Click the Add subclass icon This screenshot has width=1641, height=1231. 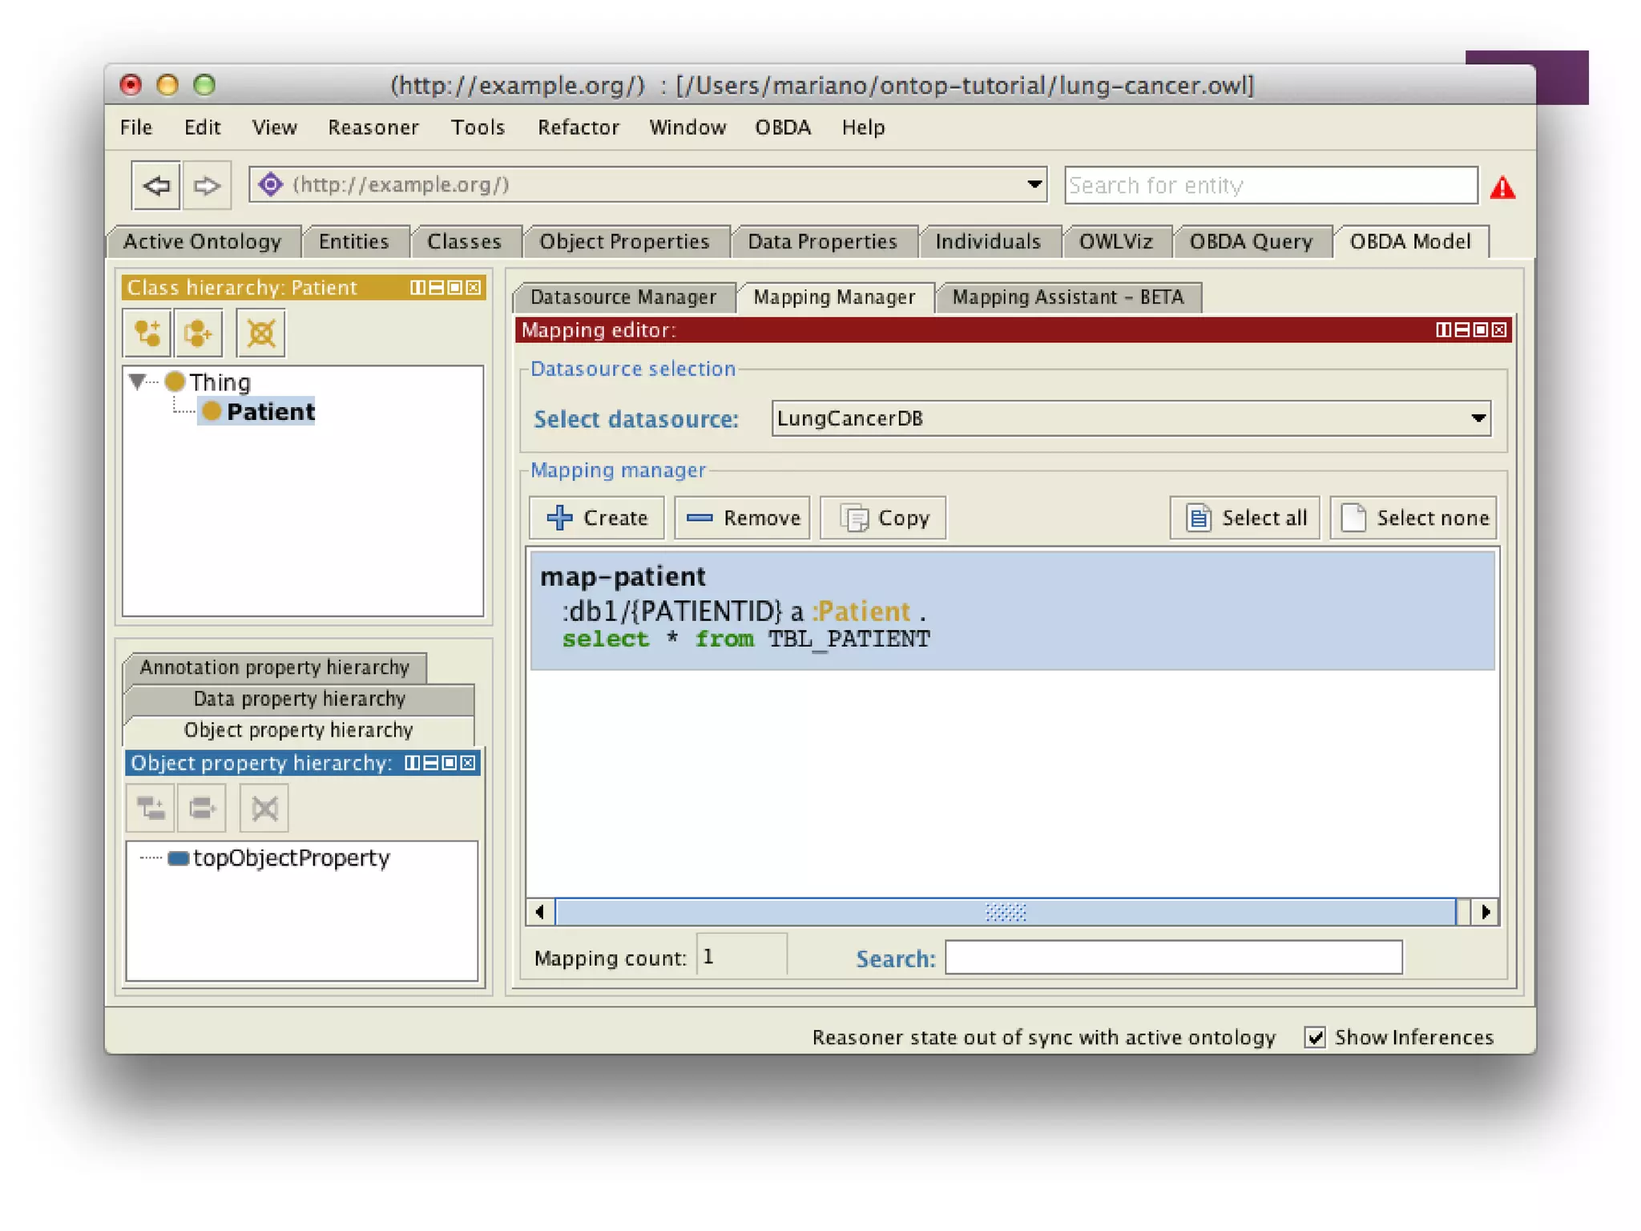tap(147, 333)
